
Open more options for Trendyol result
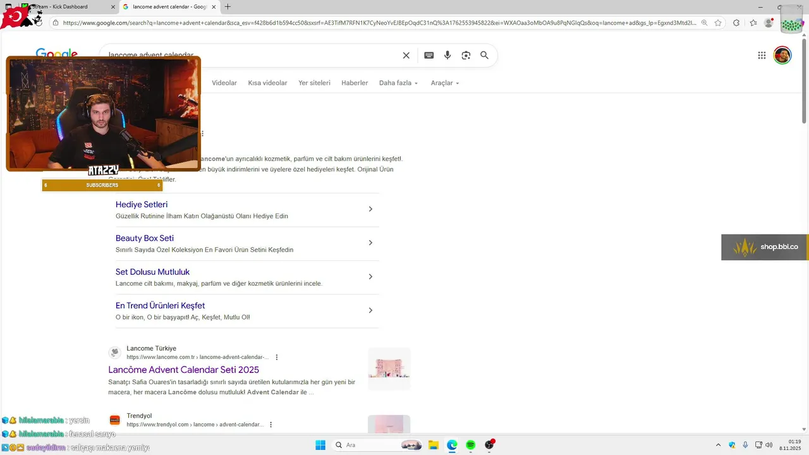click(x=271, y=425)
